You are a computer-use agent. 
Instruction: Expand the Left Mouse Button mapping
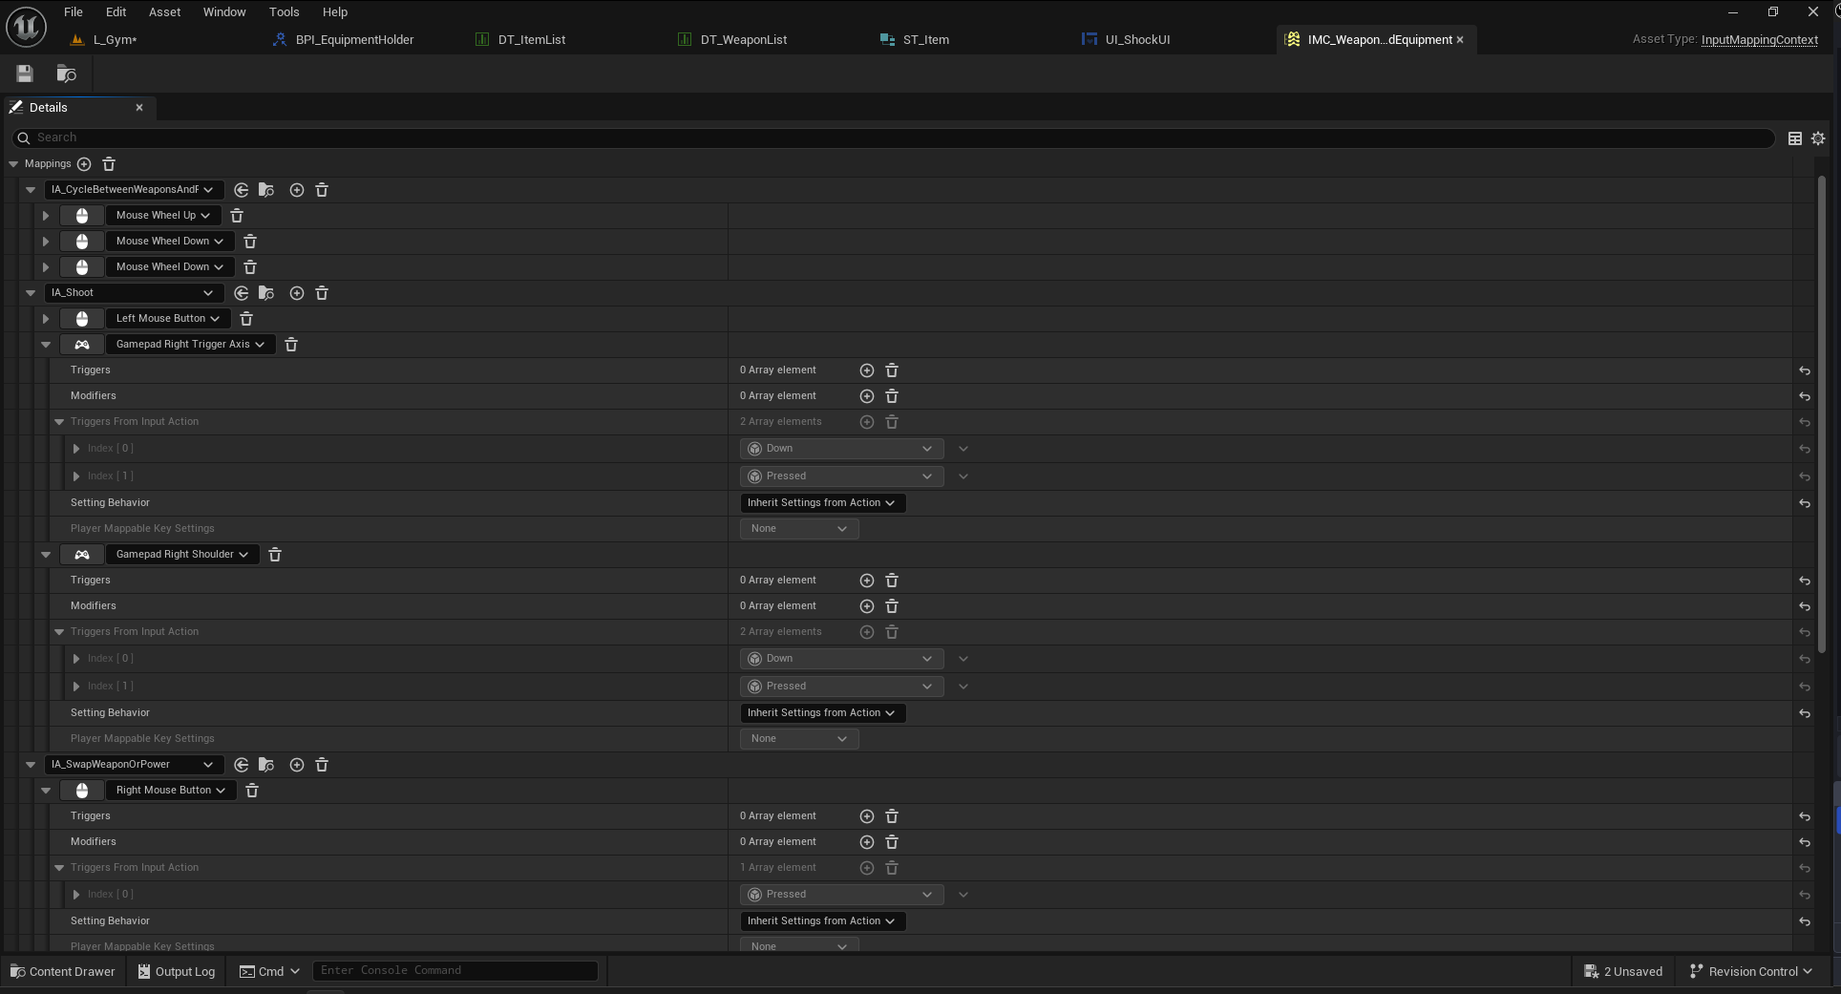(46, 319)
